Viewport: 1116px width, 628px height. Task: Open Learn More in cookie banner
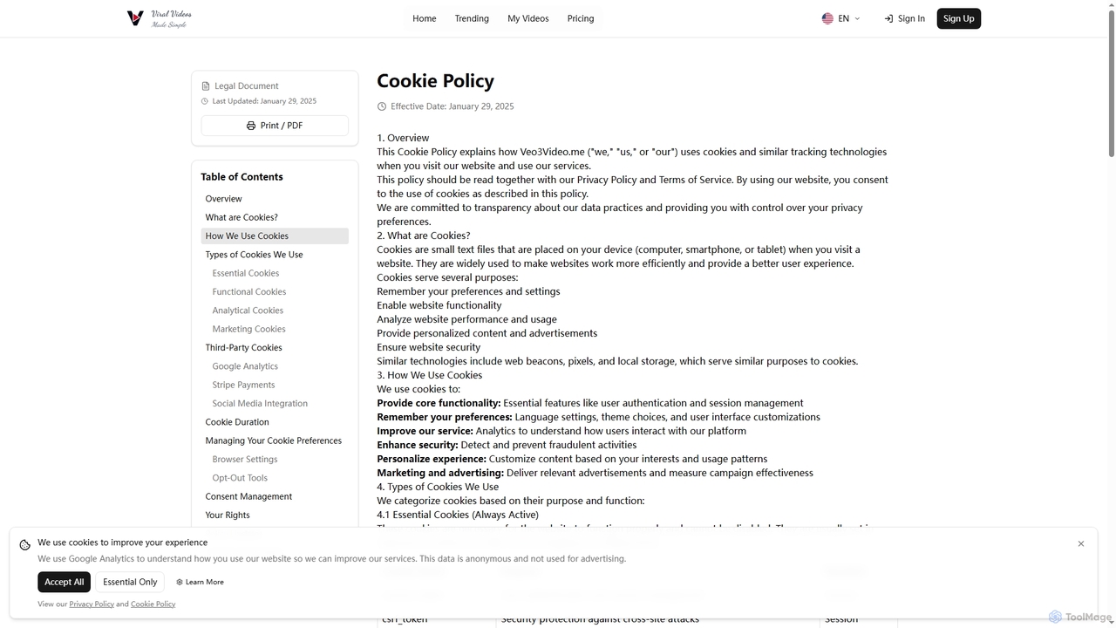[200, 582]
